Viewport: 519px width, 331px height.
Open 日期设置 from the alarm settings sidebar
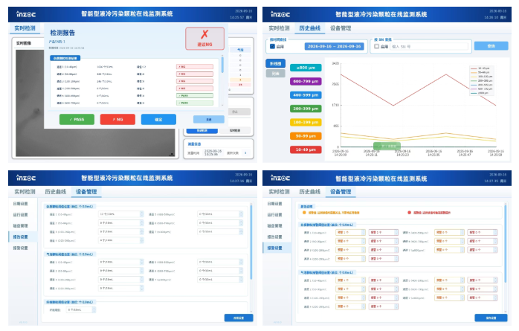tap(274, 204)
